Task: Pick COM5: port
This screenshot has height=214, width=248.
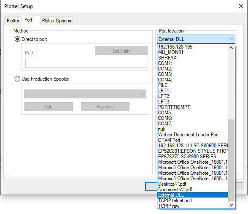Action: point(192,113)
